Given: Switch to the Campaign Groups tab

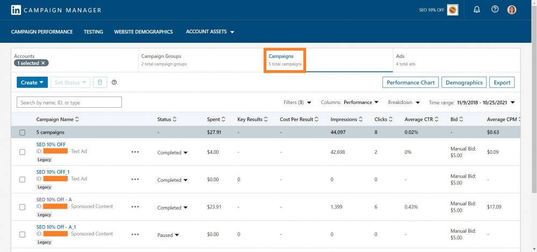Looking at the screenshot, I should pyautogui.click(x=202, y=60).
